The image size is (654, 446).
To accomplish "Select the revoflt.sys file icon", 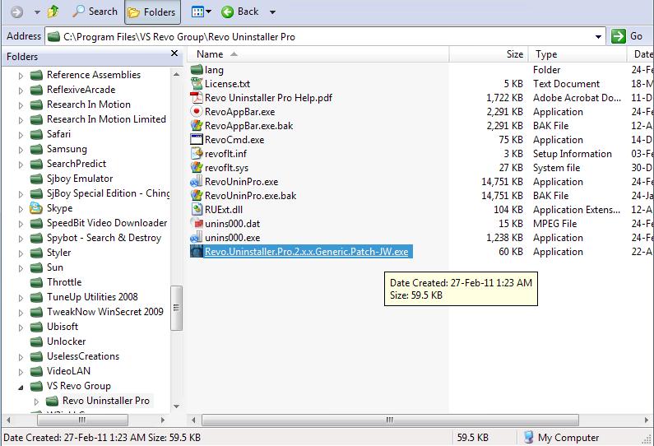I will tap(197, 167).
